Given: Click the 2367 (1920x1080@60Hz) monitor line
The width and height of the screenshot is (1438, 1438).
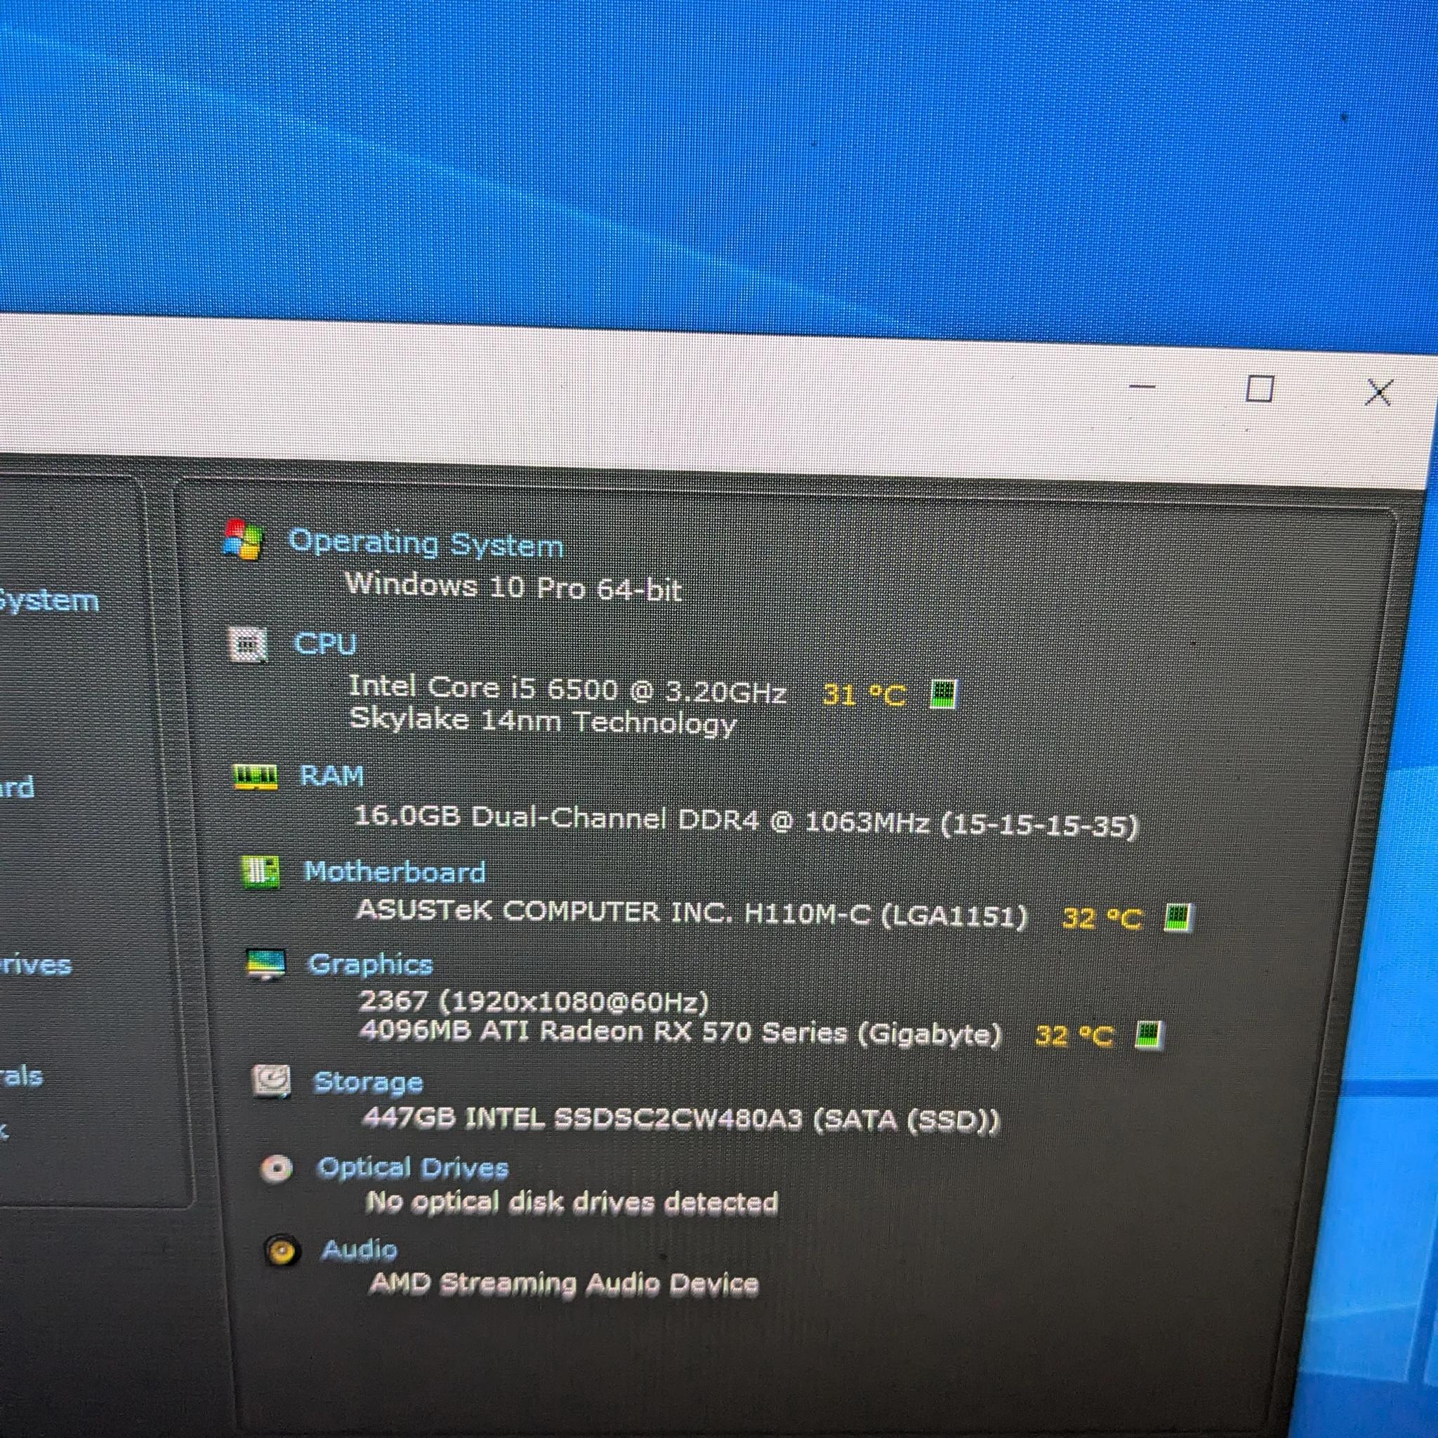Looking at the screenshot, I should pos(534,1002).
